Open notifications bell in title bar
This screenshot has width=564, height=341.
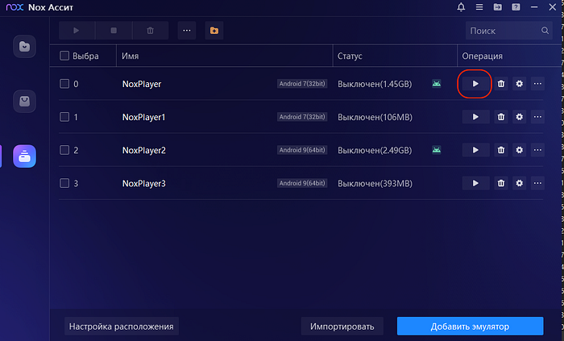pyautogui.click(x=461, y=7)
